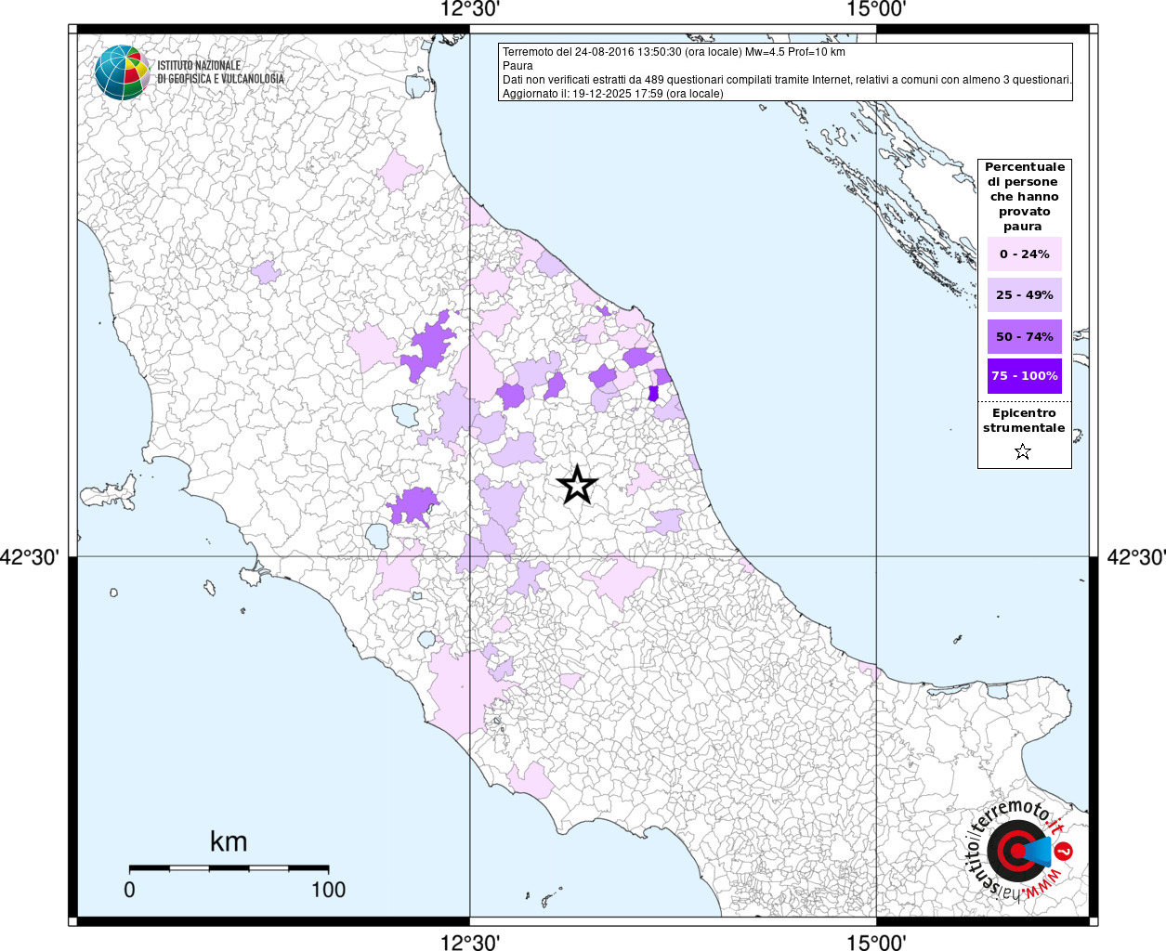The width and height of the screenshot is (1166, 951).
Task: Click the top 12°30' longitude label
Action: point(470,9)
